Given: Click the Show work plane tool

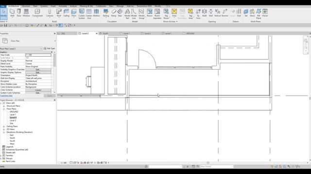Looking at the screenshot, I should click(252, 13).
